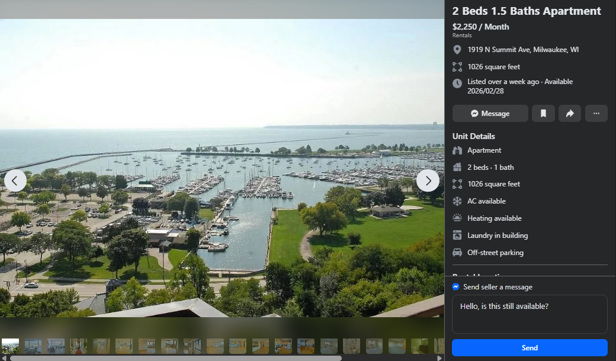Advance to the next photo with right arrow
This screenshot has height=361, width=616.
(428, 180)
